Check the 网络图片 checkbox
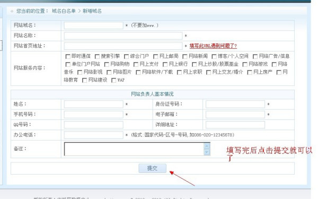318x199 pixels. (x=109, y=72)
